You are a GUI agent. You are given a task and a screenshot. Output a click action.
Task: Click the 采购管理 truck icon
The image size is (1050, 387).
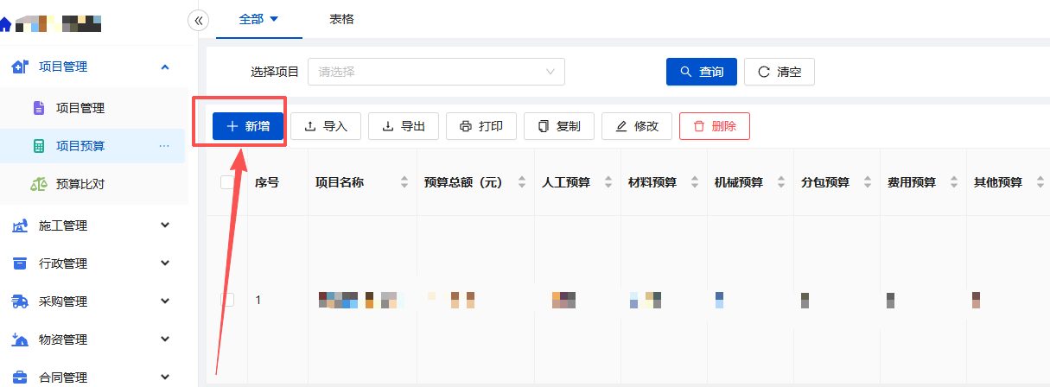click(x=20, y=301)
